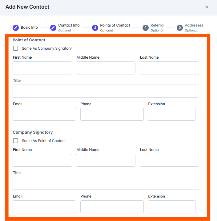This screenshot has width=217, height=221.
Task: Click step 3 circle for Points of Contact
Action: tap(95, 28)
